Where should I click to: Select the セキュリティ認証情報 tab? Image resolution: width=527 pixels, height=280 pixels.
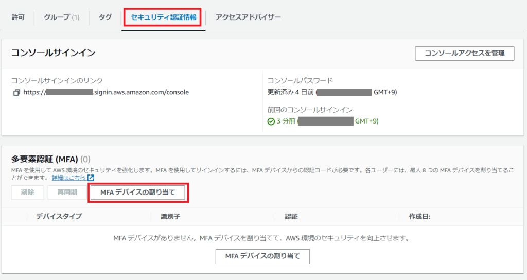(x=163, y=17)
